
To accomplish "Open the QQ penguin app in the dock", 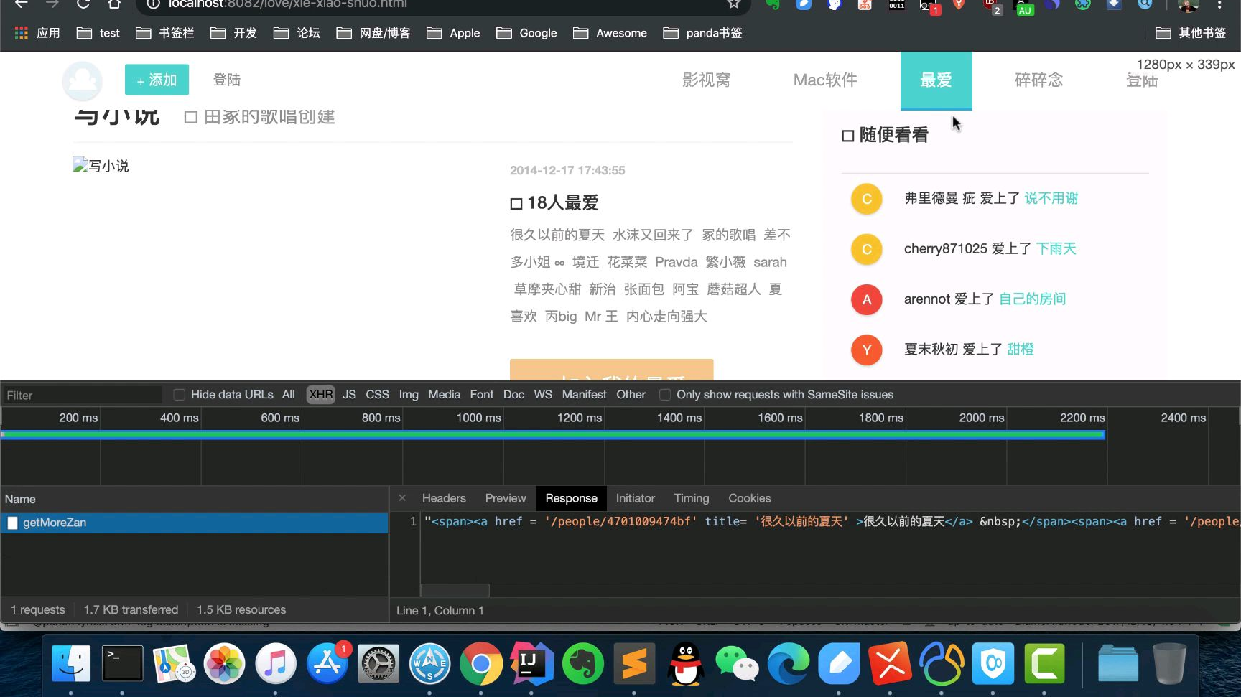I will pyautogui.click(x=686, y=663).
